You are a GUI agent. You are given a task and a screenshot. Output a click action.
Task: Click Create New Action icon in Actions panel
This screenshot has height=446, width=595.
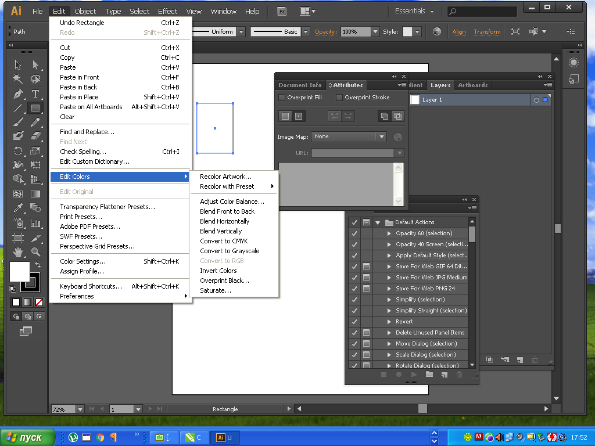444,375
